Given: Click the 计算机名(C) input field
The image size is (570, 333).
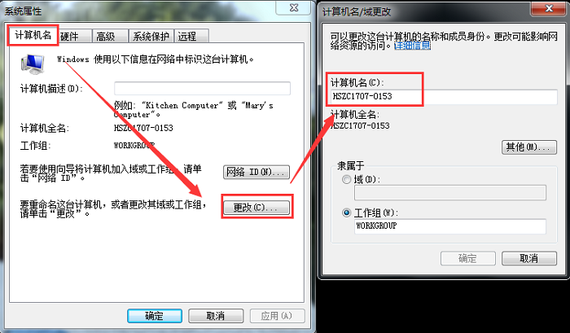Looking at the screenshot, I should [444, 97].
